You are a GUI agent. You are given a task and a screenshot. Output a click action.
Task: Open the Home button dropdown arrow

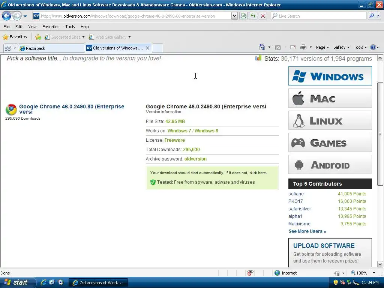pyautogui.click(x=269, y=47)
